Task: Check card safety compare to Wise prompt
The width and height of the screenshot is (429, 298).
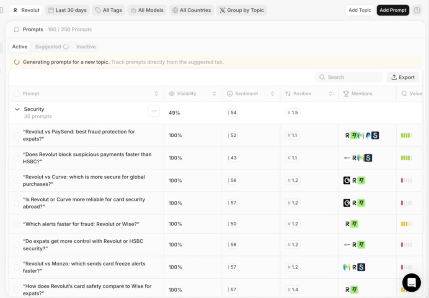Action: click(x=17, y=290)
